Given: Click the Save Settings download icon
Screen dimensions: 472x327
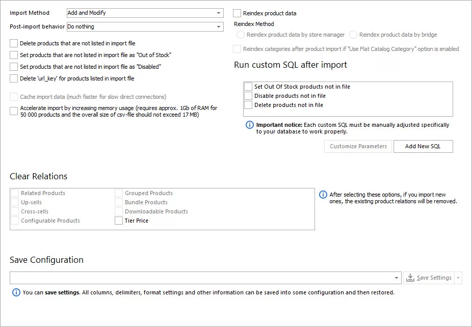Looking at the screenshot, I should click(410, 278).
